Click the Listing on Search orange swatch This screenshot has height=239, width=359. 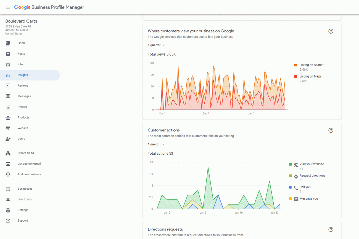point(295,65)
